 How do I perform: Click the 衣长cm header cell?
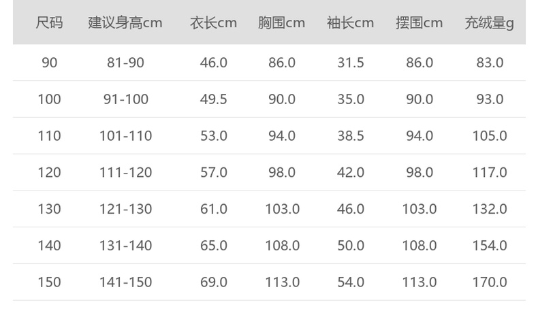coord(213,22)
